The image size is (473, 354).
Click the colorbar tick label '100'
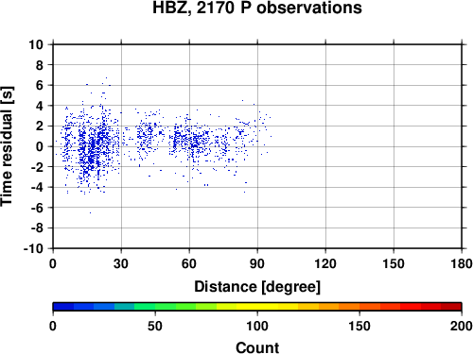257,326
